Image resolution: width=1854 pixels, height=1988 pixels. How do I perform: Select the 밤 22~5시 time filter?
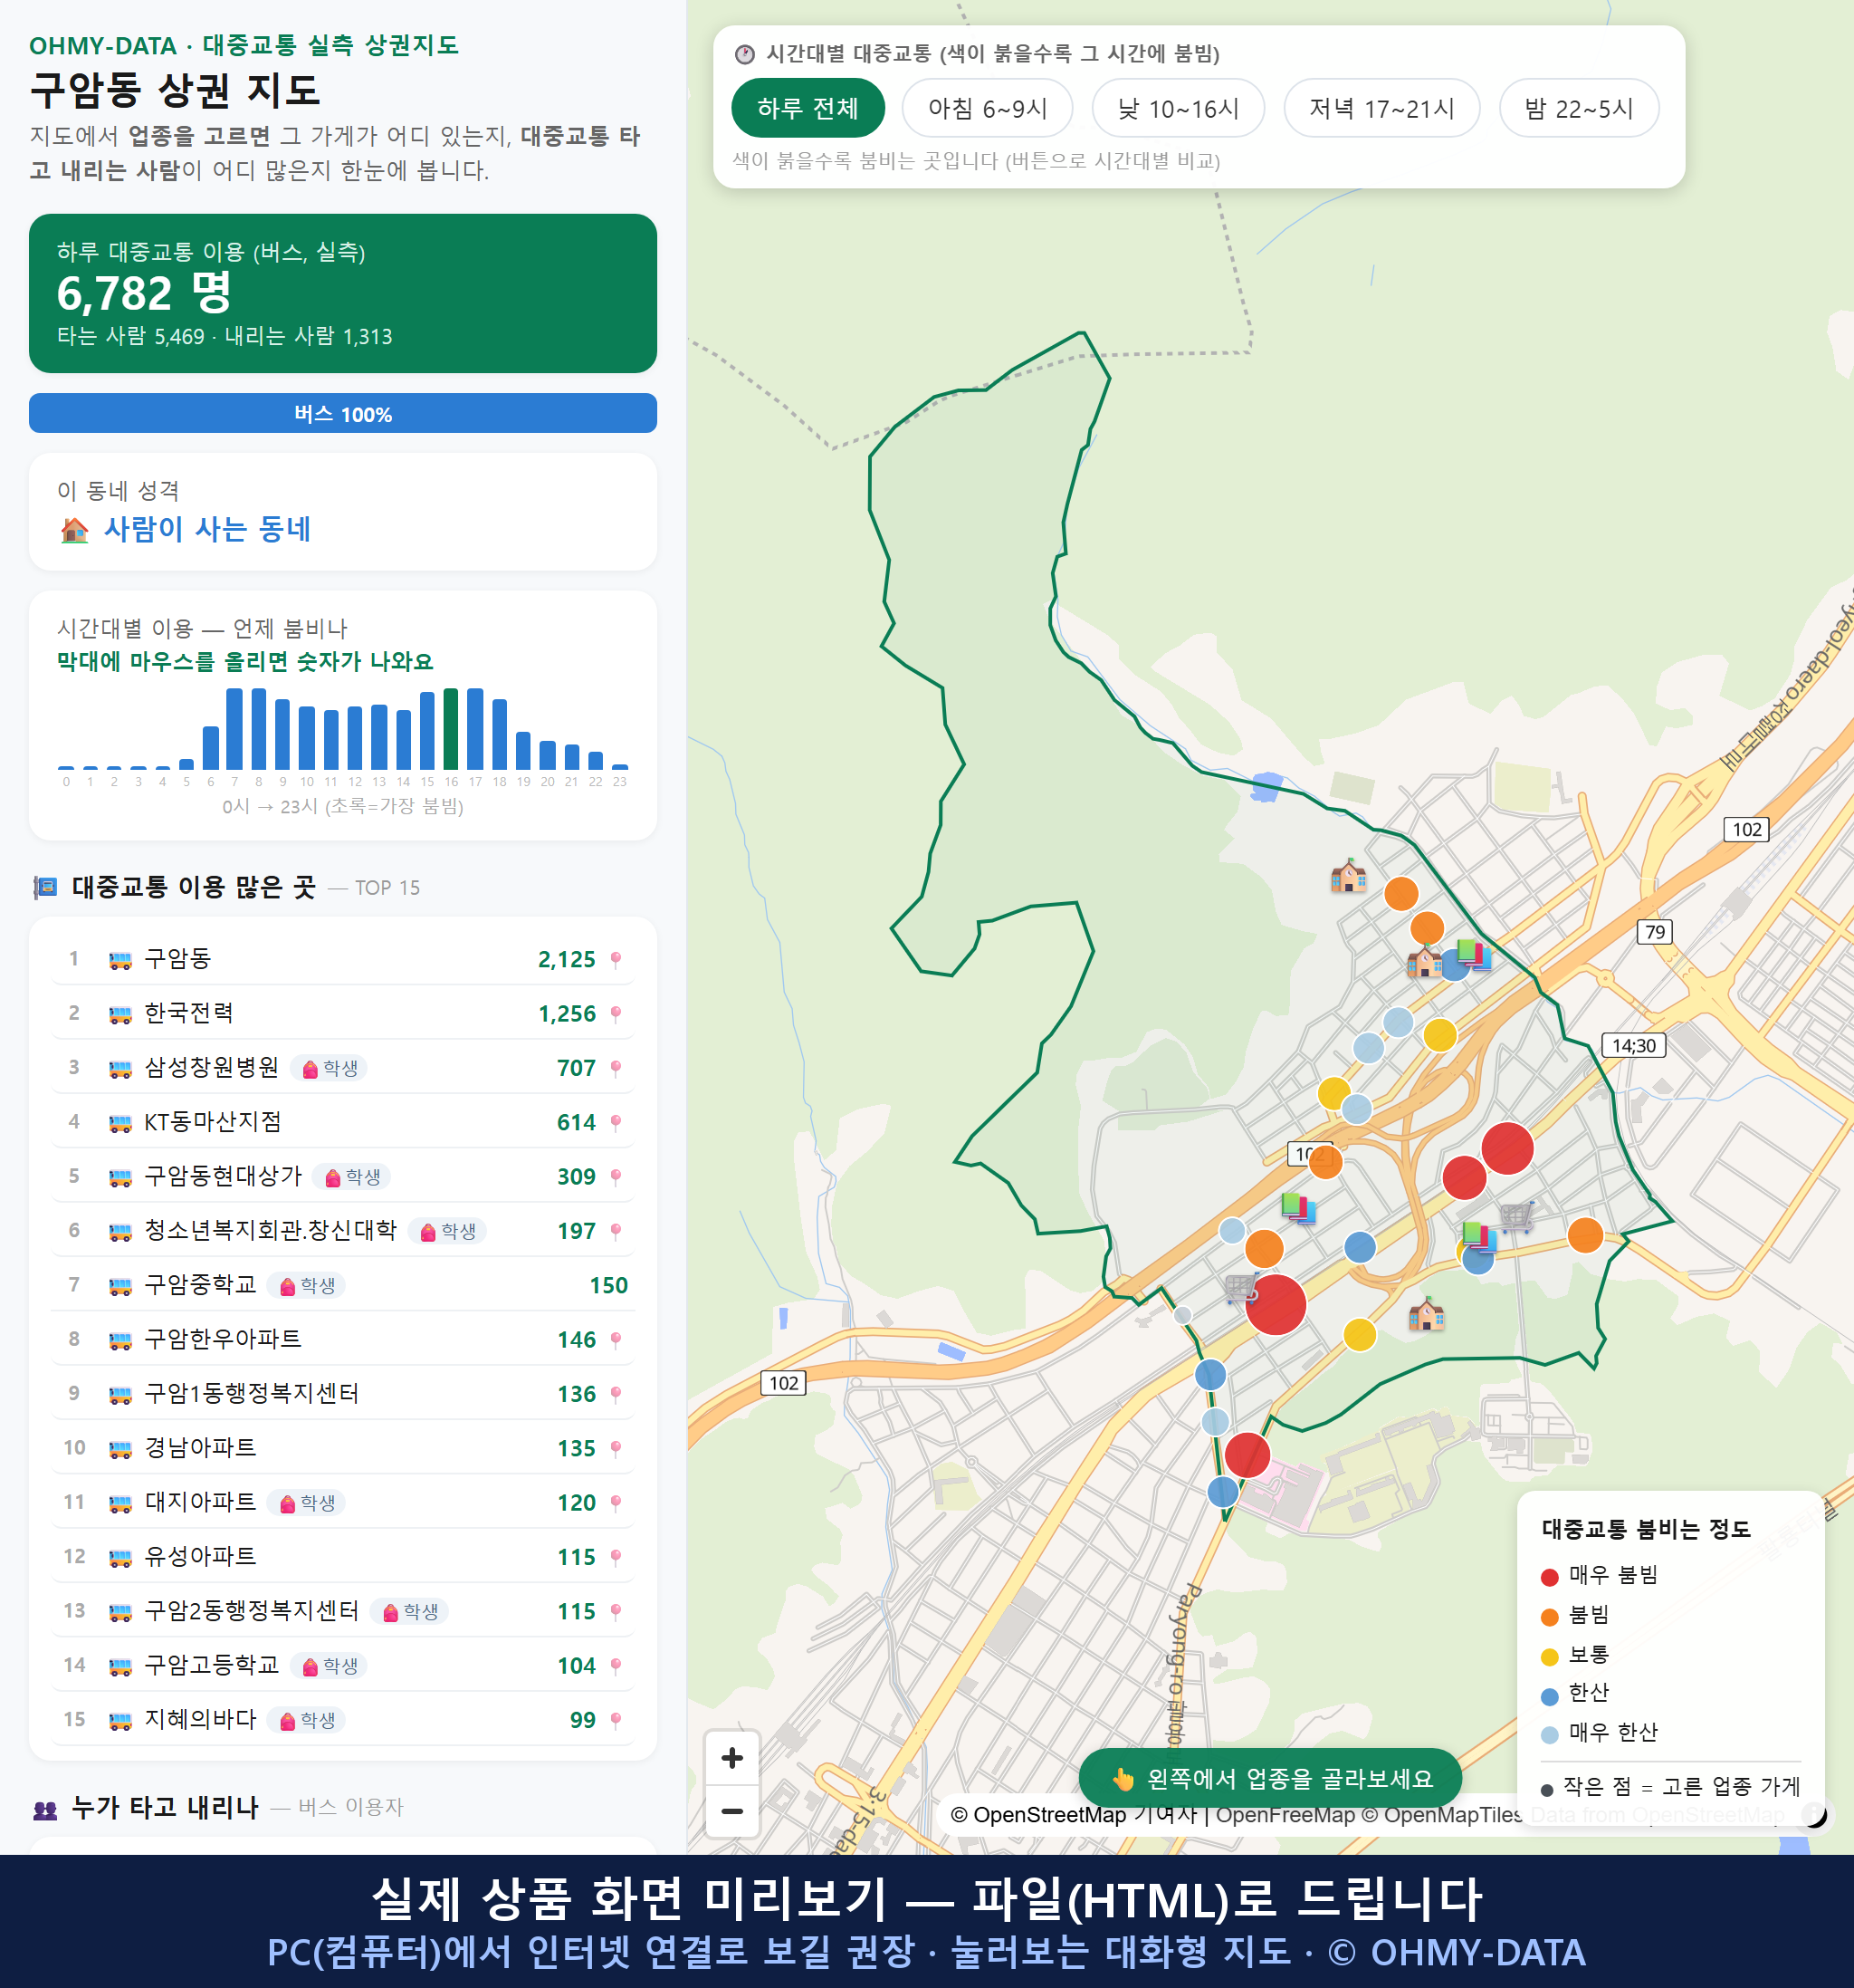coord(1579,108)
